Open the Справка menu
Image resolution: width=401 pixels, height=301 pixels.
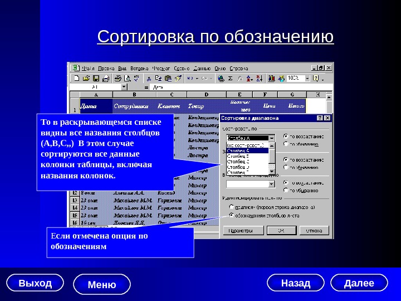click(239, 69)
